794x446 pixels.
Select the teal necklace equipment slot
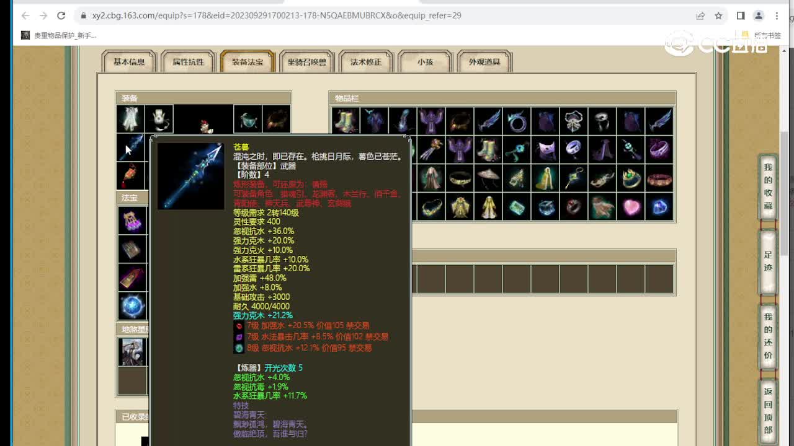[248, 119]
